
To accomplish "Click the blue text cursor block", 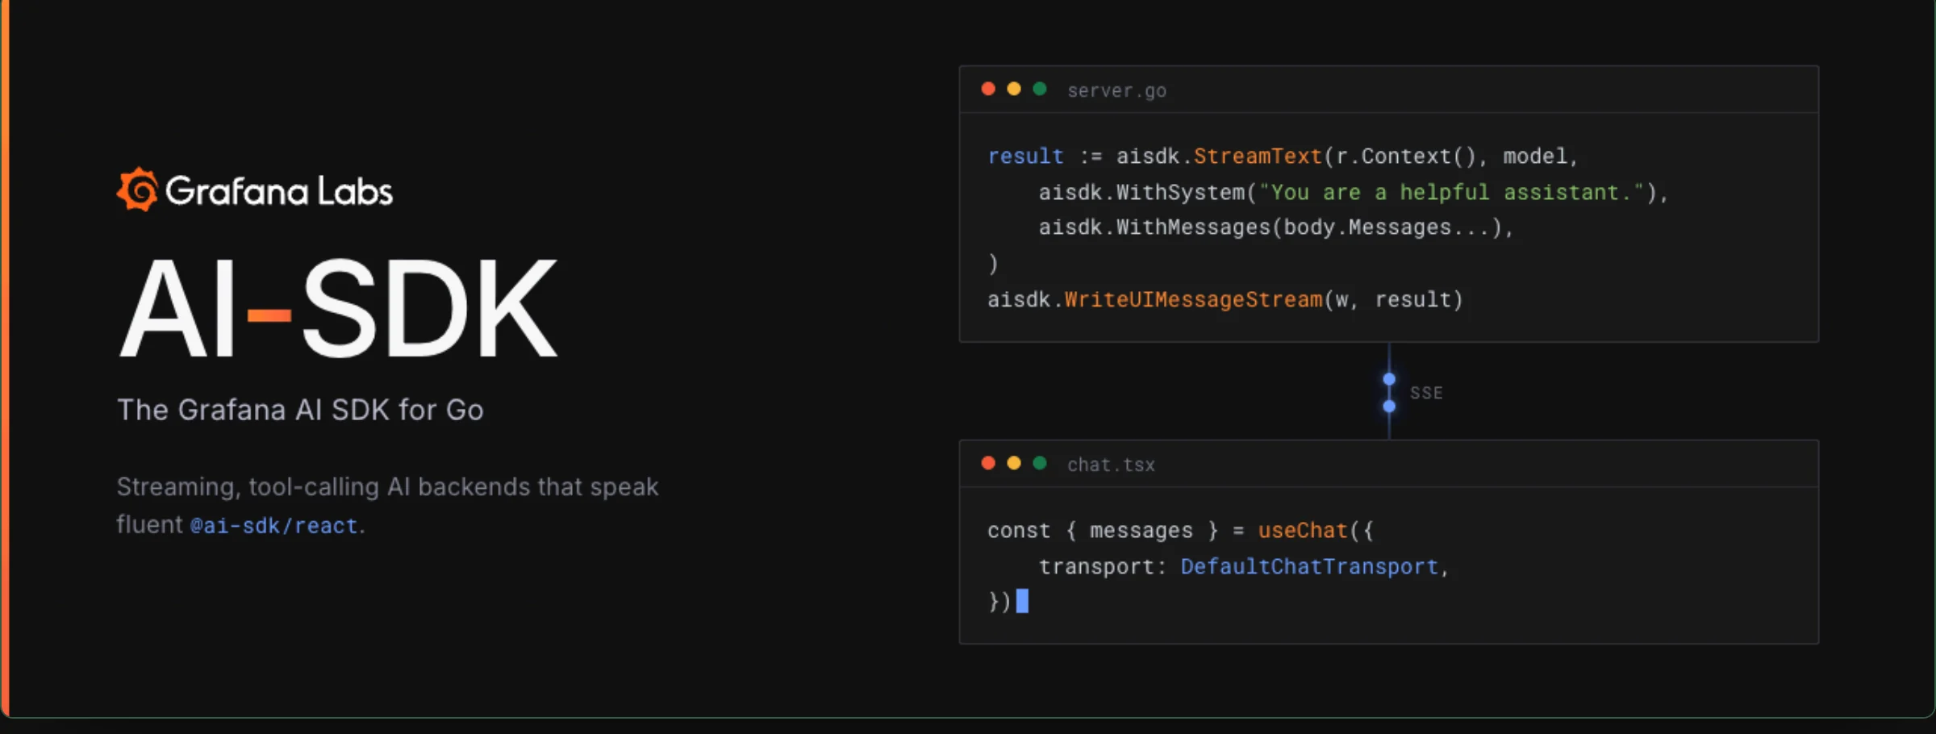I will tap(1022, 601).
